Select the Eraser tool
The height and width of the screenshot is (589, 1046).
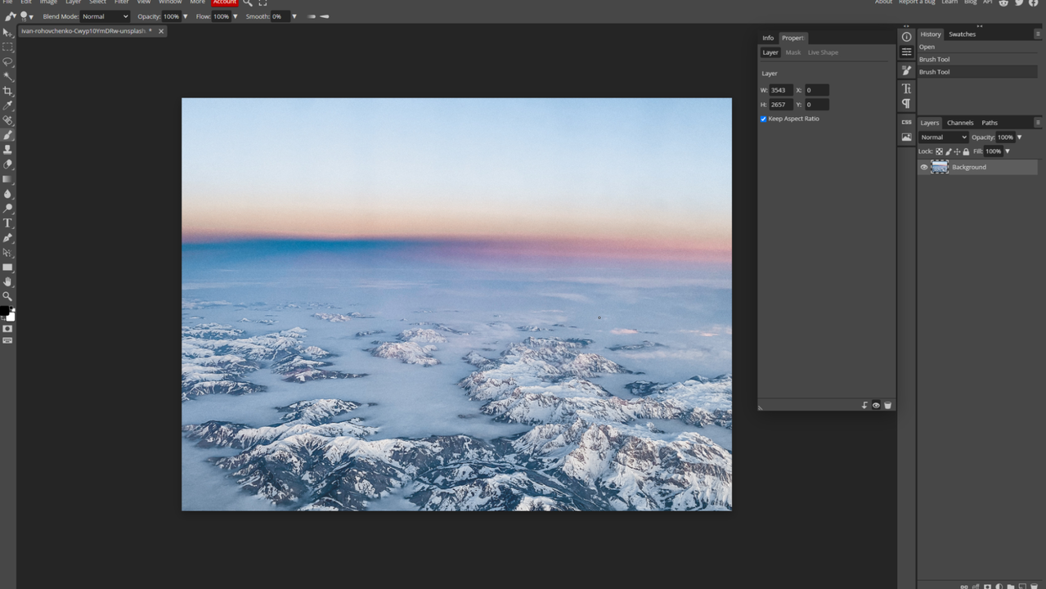point(9,164)
